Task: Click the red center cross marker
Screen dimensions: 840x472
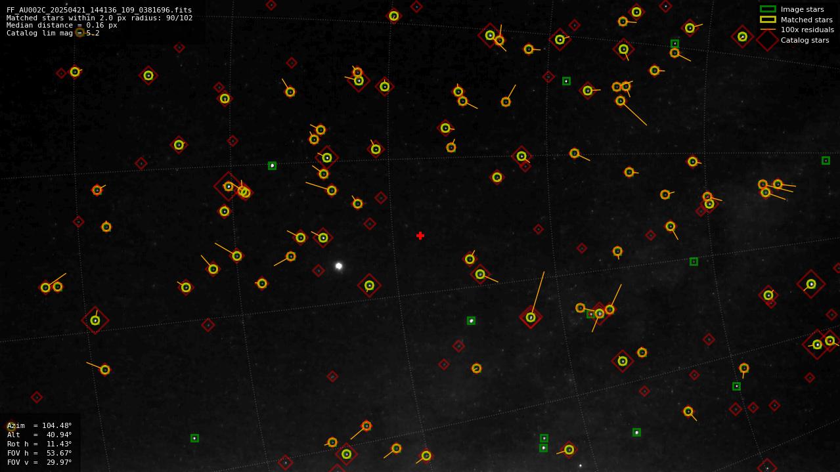Action: 420,236
